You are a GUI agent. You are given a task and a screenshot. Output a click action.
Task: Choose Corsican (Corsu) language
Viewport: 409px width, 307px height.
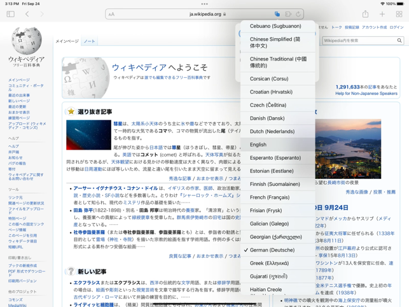(277, 78)
